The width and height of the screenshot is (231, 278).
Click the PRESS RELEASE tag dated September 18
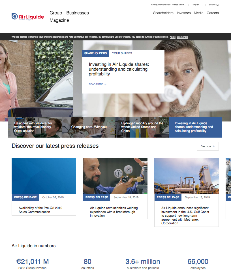(168, 197)
